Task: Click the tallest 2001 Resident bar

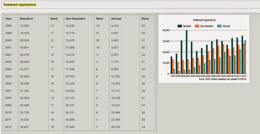Action: pos(186,52)
